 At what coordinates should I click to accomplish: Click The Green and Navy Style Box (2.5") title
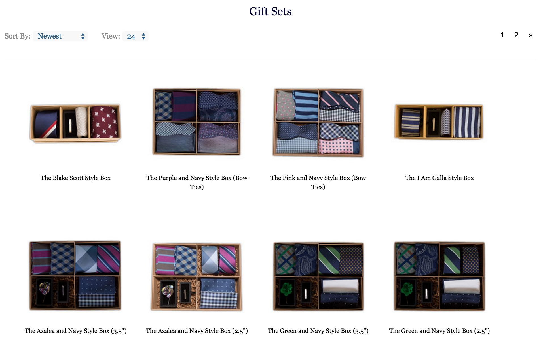pos(439,331)
